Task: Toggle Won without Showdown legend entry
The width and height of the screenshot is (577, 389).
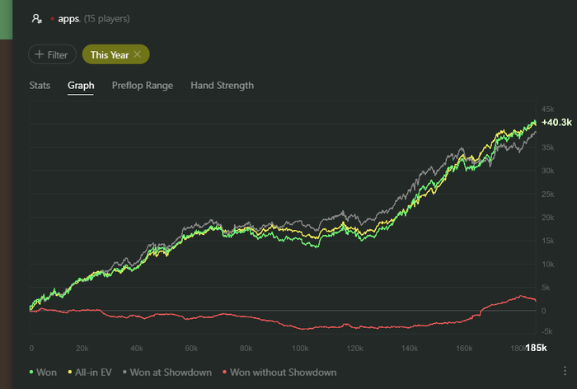Action: [280, 373]
